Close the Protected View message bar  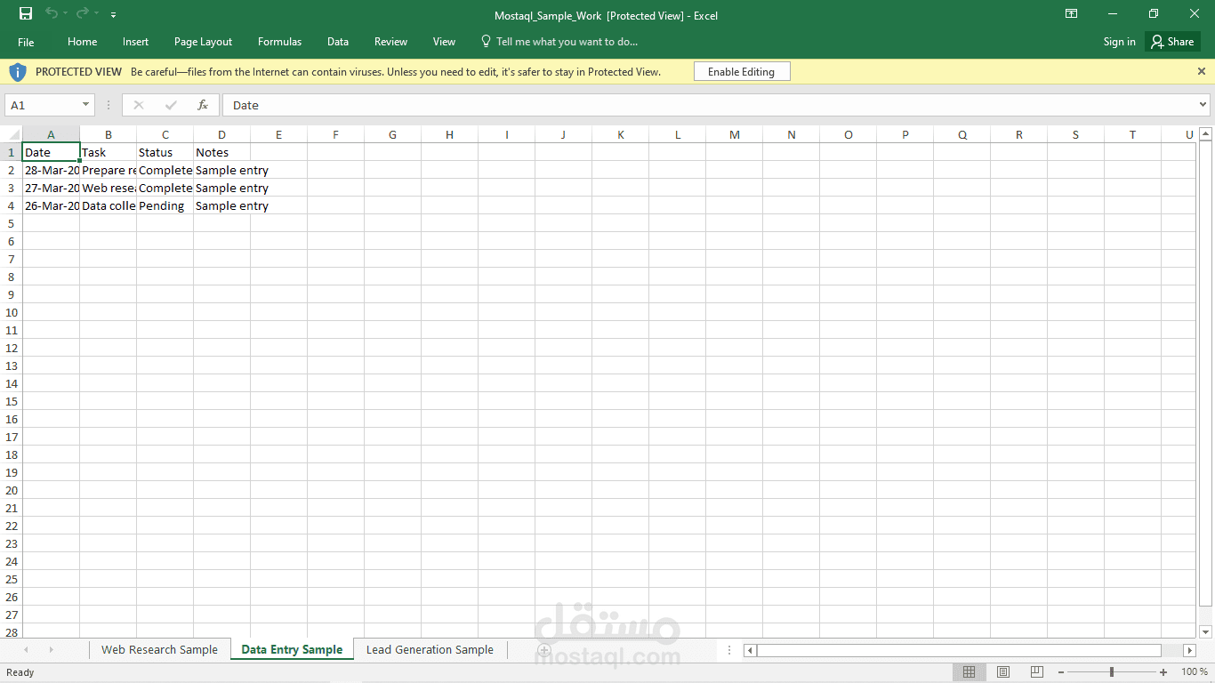(x=1202, y=71)
